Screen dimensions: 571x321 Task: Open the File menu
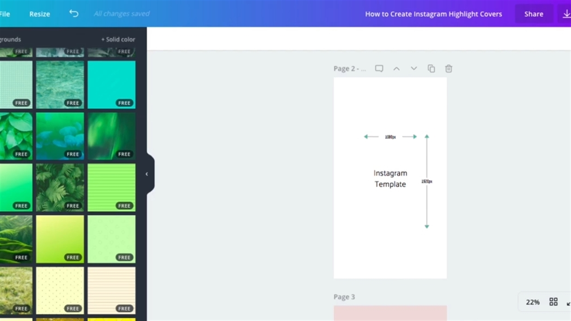click(x=5, y=14)
